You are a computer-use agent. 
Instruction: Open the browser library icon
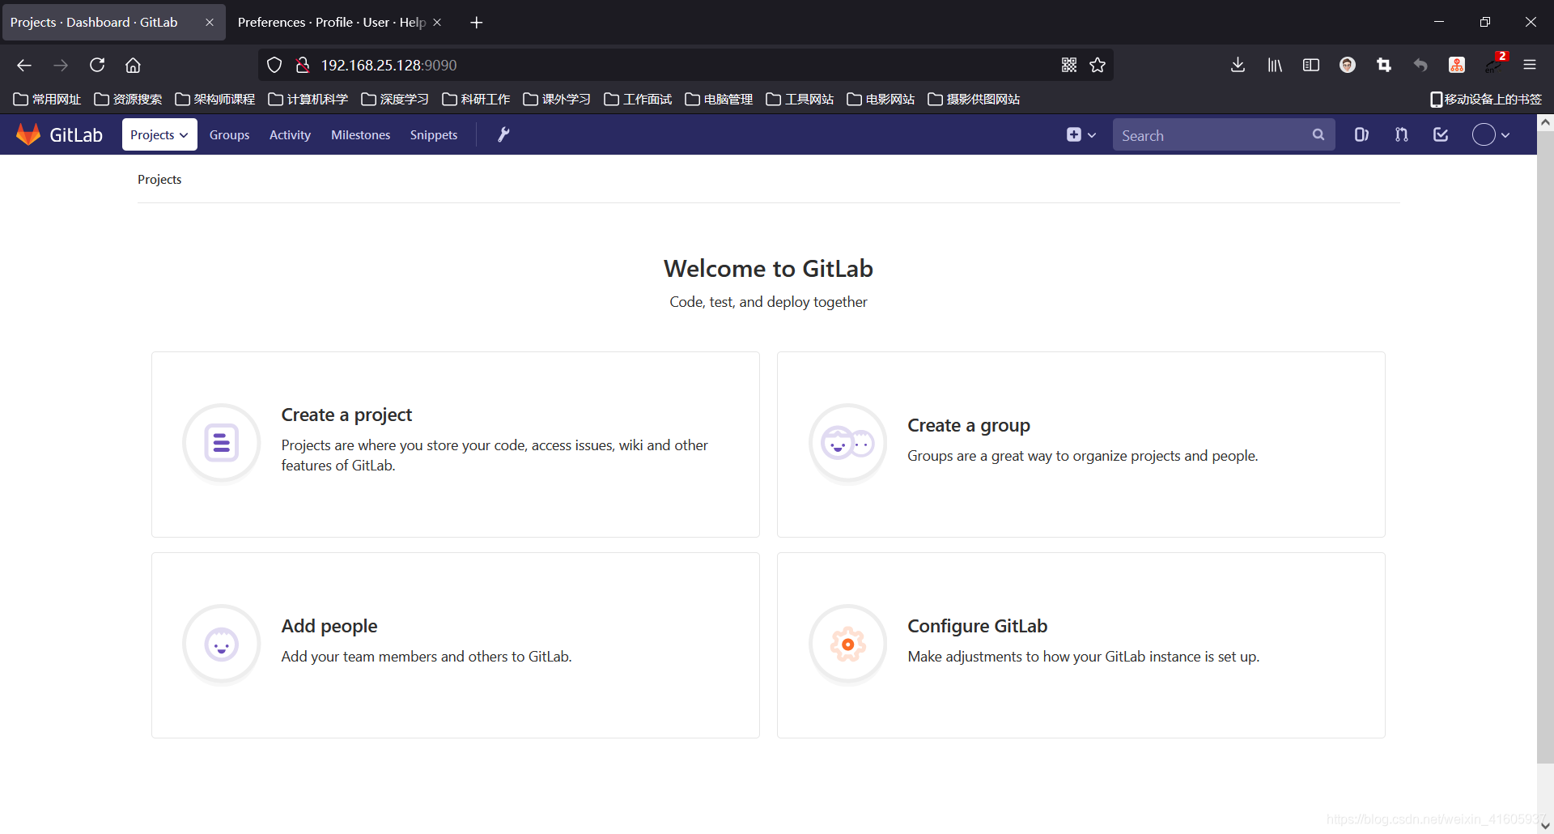(1275, 65)
